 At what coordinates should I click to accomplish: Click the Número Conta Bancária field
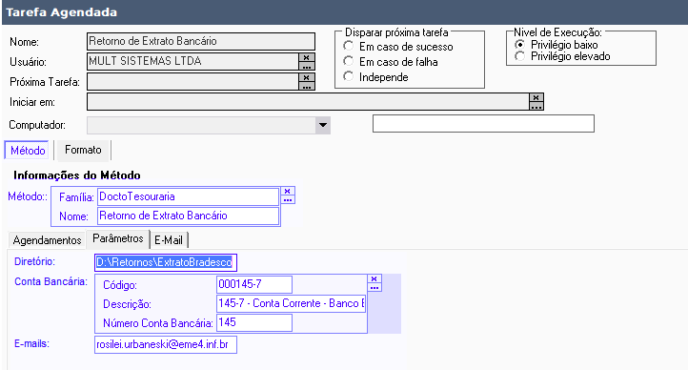coord(254,322)
